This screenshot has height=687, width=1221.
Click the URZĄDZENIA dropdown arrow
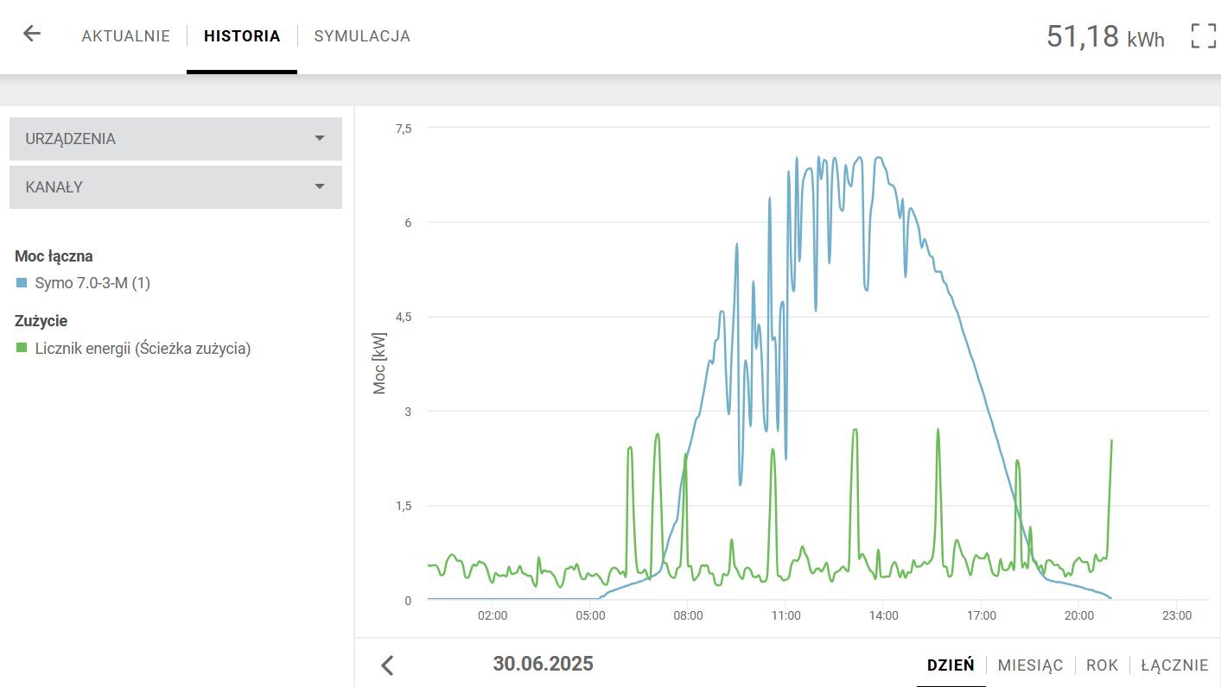coord(320,139)
